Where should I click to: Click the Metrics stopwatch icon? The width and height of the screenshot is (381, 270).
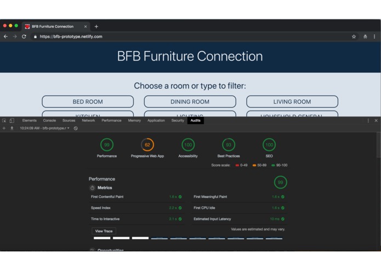coord(92,188)
